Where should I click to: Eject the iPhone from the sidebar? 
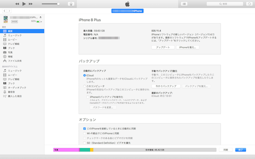coord(40,17)
